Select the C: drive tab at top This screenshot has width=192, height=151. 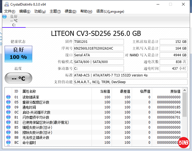[x=14, y=21]
